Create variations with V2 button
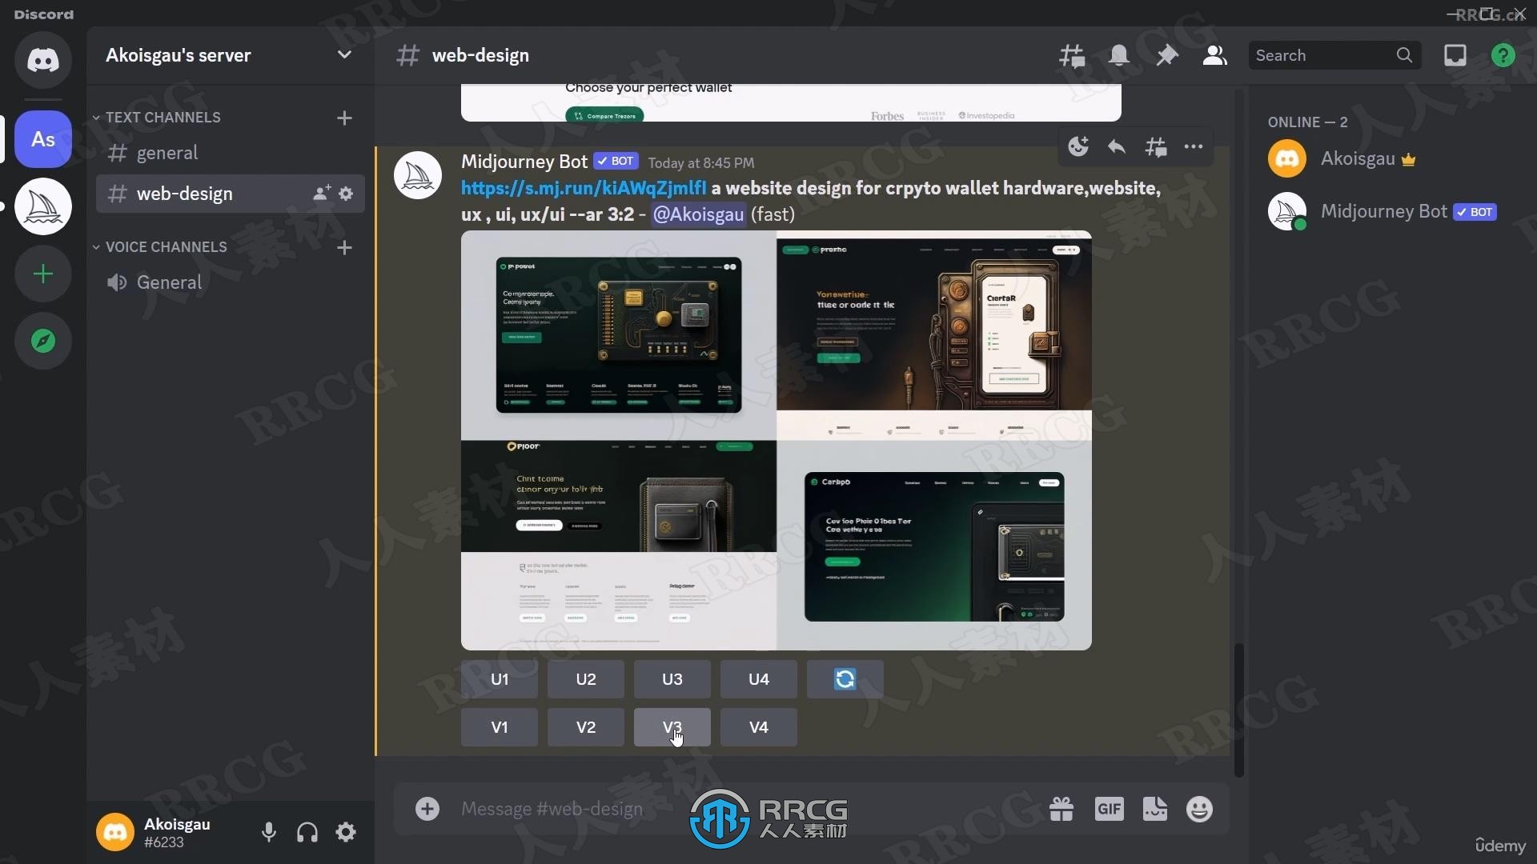The image size is (1537, 864). point(586,727)
